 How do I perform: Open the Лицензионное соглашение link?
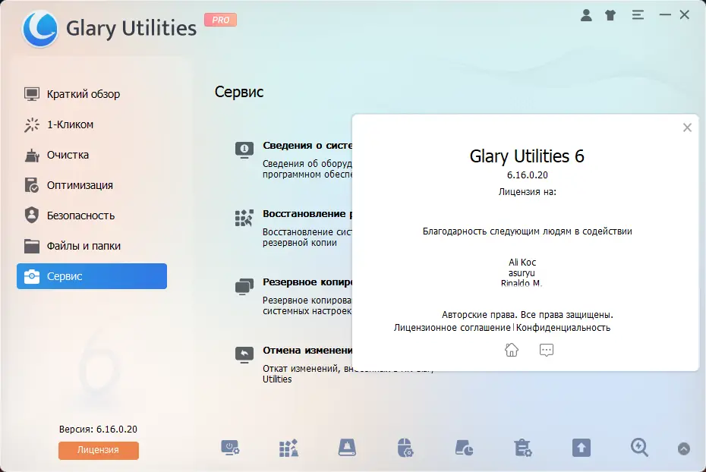452,328
